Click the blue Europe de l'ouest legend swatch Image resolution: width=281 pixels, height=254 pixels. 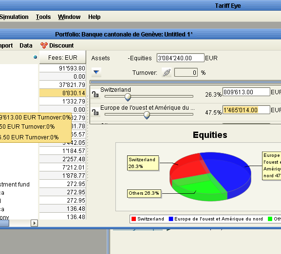171,219
